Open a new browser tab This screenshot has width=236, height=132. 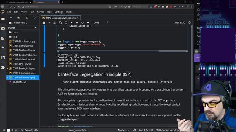coord(62,2)
